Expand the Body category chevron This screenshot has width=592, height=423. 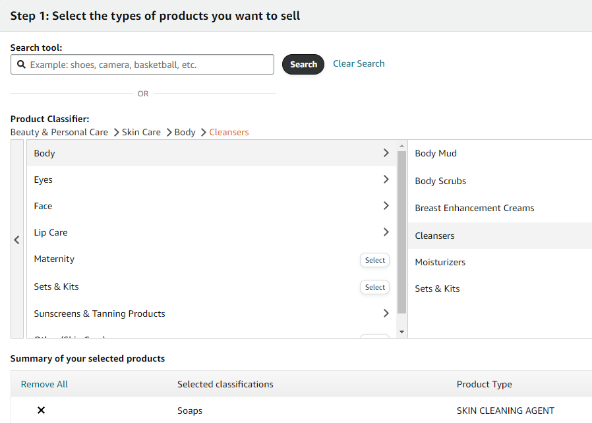386,153
